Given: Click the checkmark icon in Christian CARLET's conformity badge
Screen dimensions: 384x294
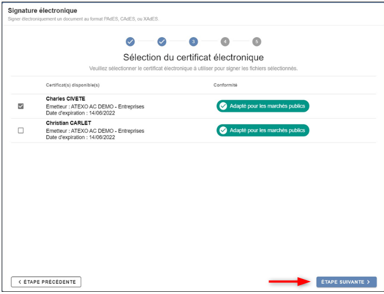Looking at the screenshot, I should [223, 131].
